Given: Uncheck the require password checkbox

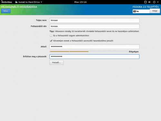Looking at the screenshot, I should [51, 41].
